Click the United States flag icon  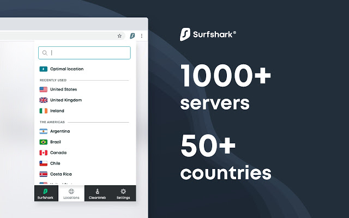[44, 89]
